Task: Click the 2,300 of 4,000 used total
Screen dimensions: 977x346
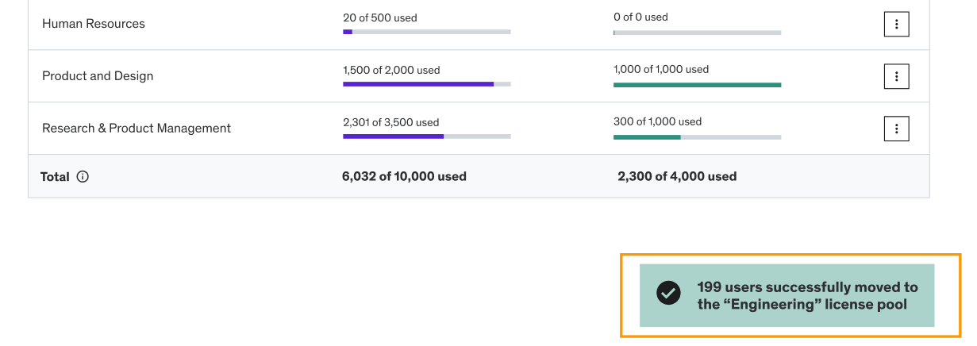Action: 677,177
